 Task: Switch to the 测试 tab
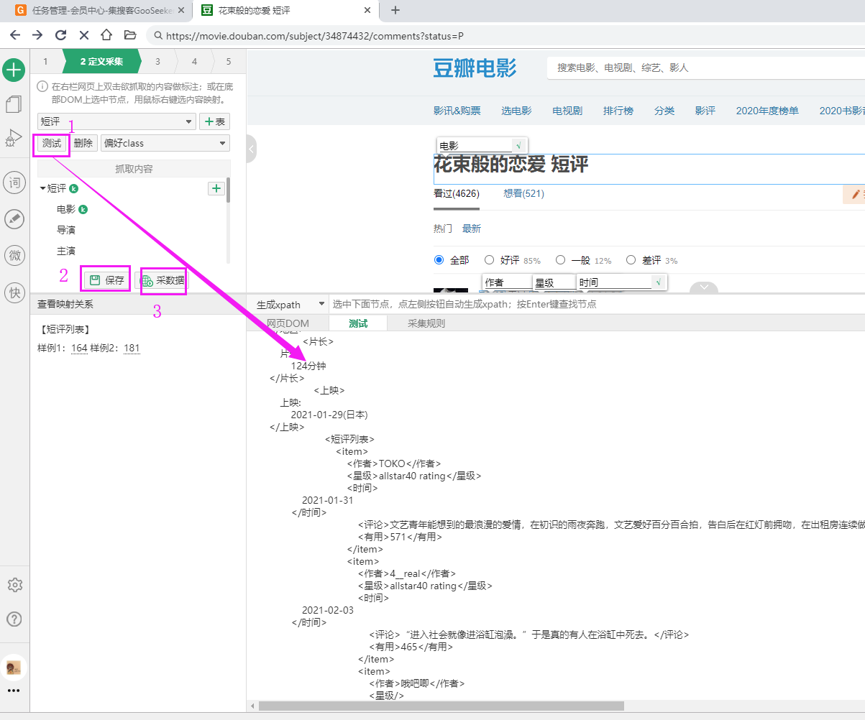pos(358,323)
